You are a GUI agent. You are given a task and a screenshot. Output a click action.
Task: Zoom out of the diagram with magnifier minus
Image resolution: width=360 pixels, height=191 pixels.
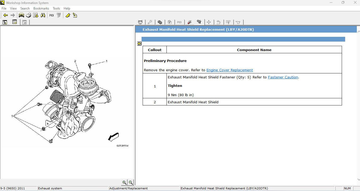pos(131,182)
